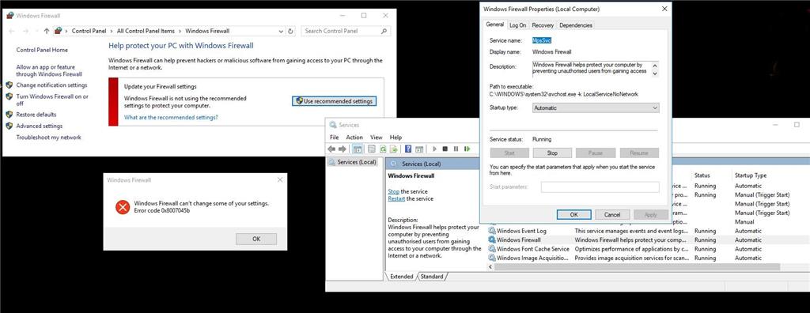Viewport: 810px width, 313px height.
Task: Click Restart Service icon in Services toolbar
Action: coord(467,149)
